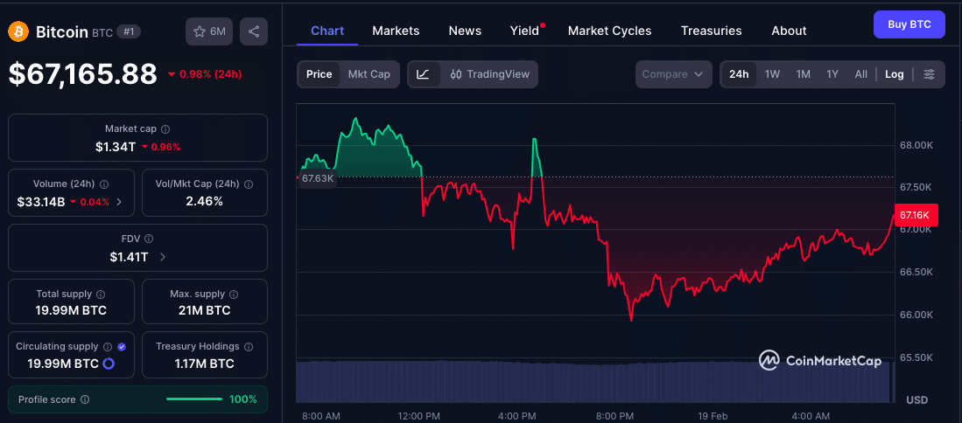Screen dimensions: 962x423
Task: Toggle Log scale on chart
Action: [x=895, y=74]
